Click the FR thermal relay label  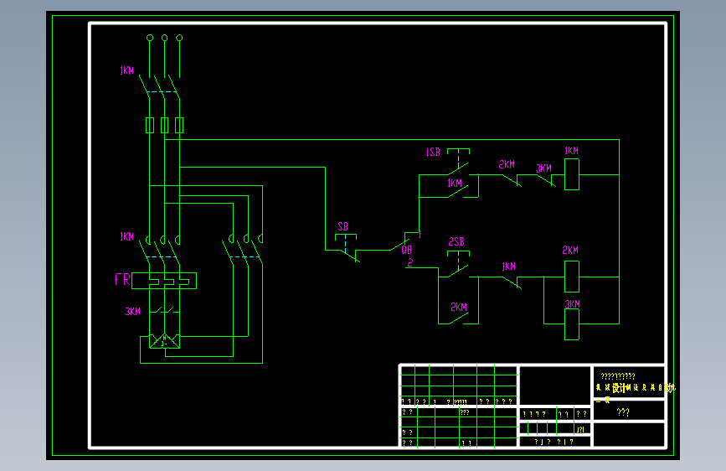[123, 280]
